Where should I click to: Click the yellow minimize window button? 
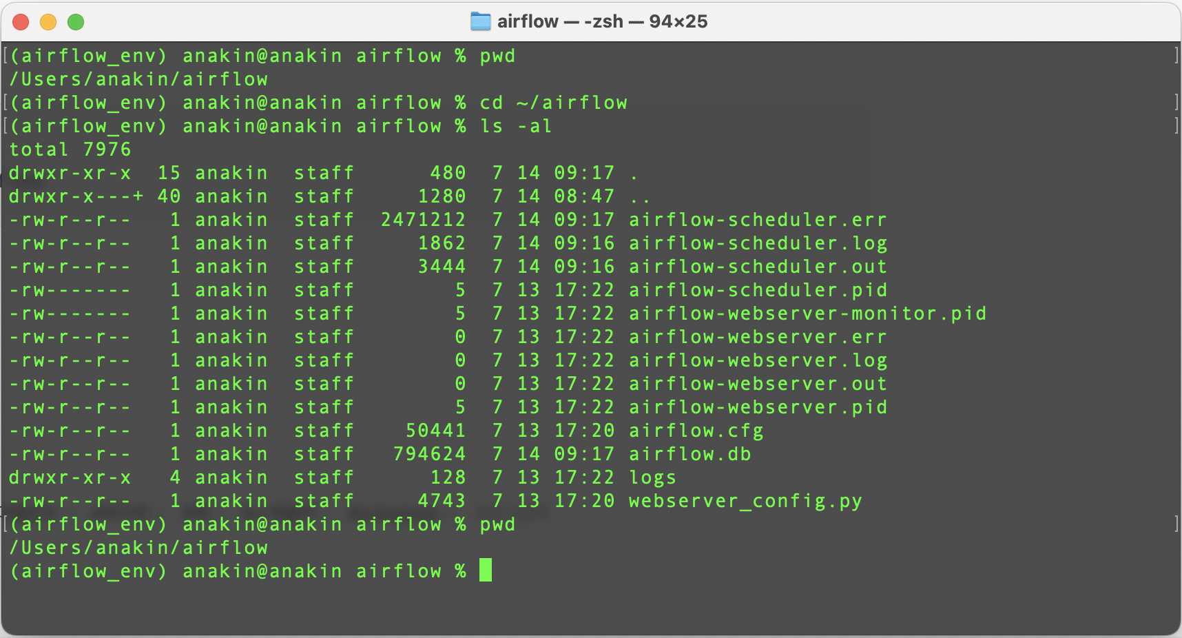pos(48,22)
